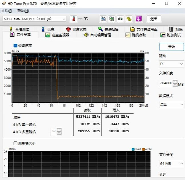Switch to the 基准测试 tab
The image size is (185, 180).
pos(19,29)
